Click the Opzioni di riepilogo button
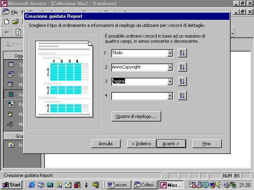 click(136, 116)
